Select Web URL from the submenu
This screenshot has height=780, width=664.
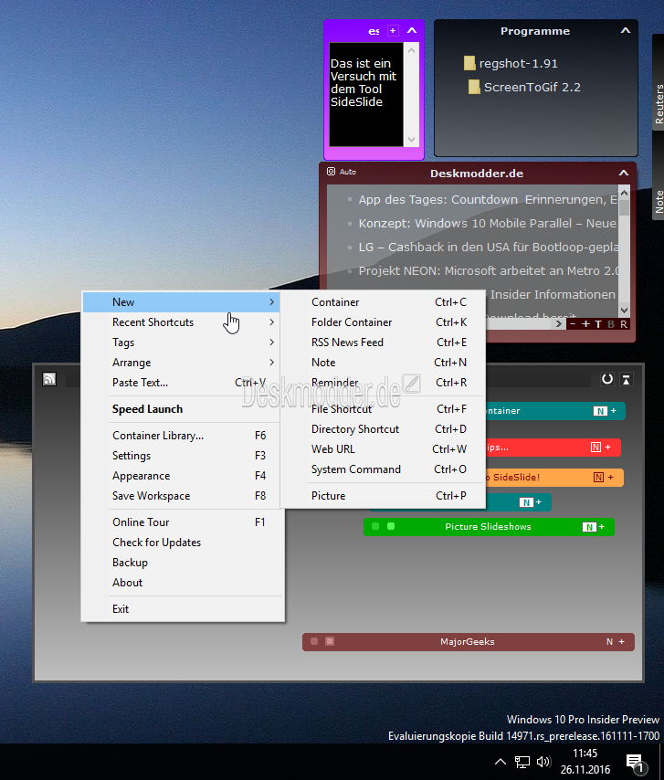[x=383, y=449]
